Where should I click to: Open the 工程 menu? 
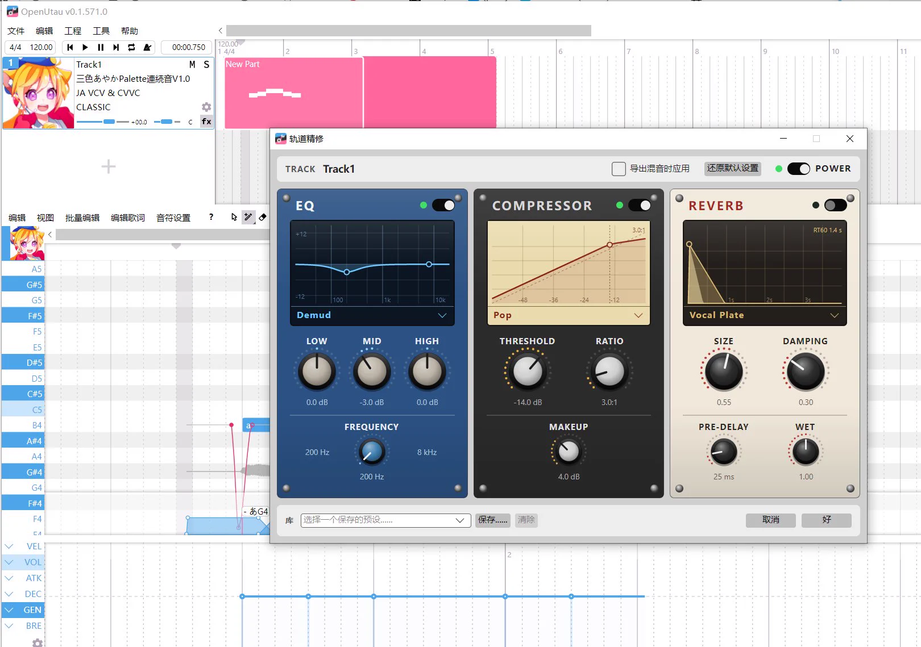coord(73,31)
